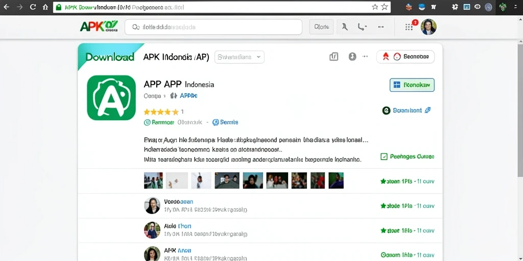Click the gray round icon in card header
This screenshot has height=261, width=523.
pos(352,57)
